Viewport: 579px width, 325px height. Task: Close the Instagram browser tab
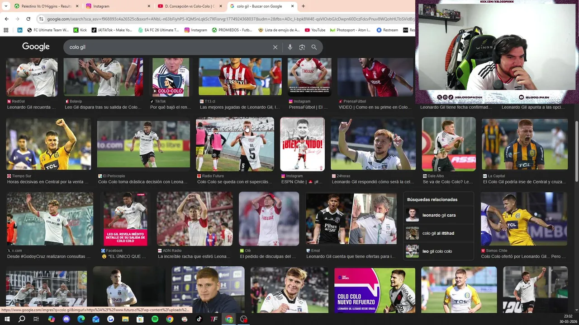(x=149, y=6)
